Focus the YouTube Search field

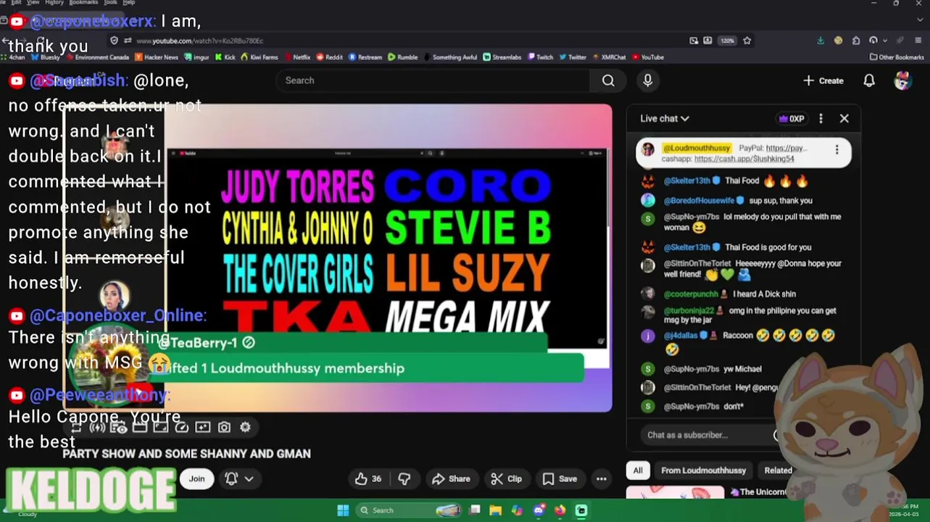coord(433,80)
